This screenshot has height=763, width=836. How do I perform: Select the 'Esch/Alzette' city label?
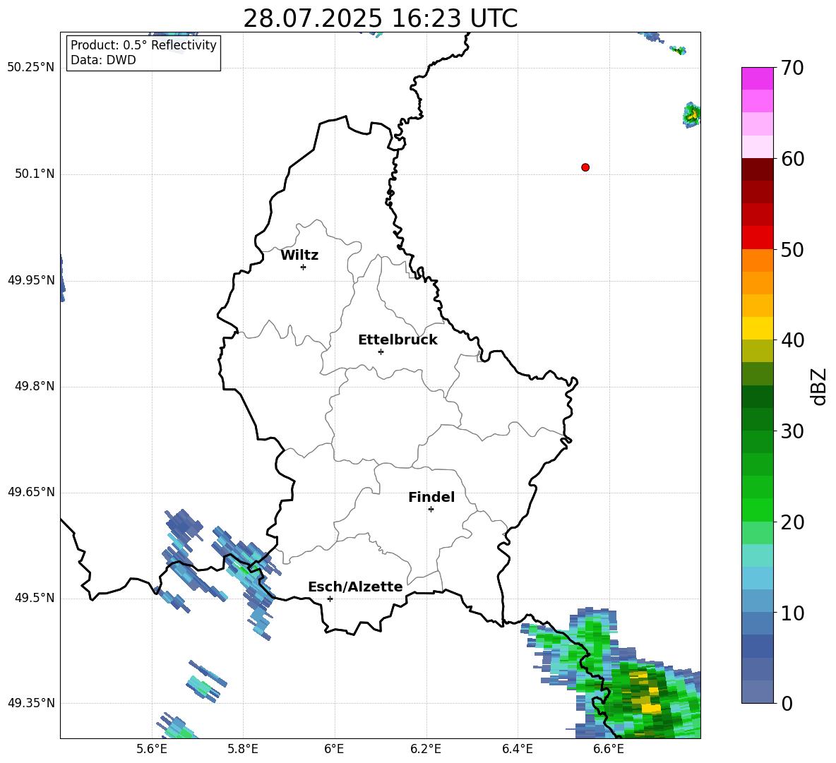click(x=355, y=587)
